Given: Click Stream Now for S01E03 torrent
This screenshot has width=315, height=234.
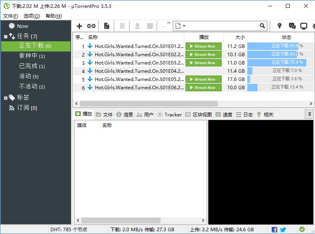Looking at the screenshot, I should tap(204, 63).
